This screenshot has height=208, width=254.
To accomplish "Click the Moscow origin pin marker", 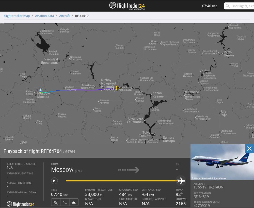I will point(40,90).
